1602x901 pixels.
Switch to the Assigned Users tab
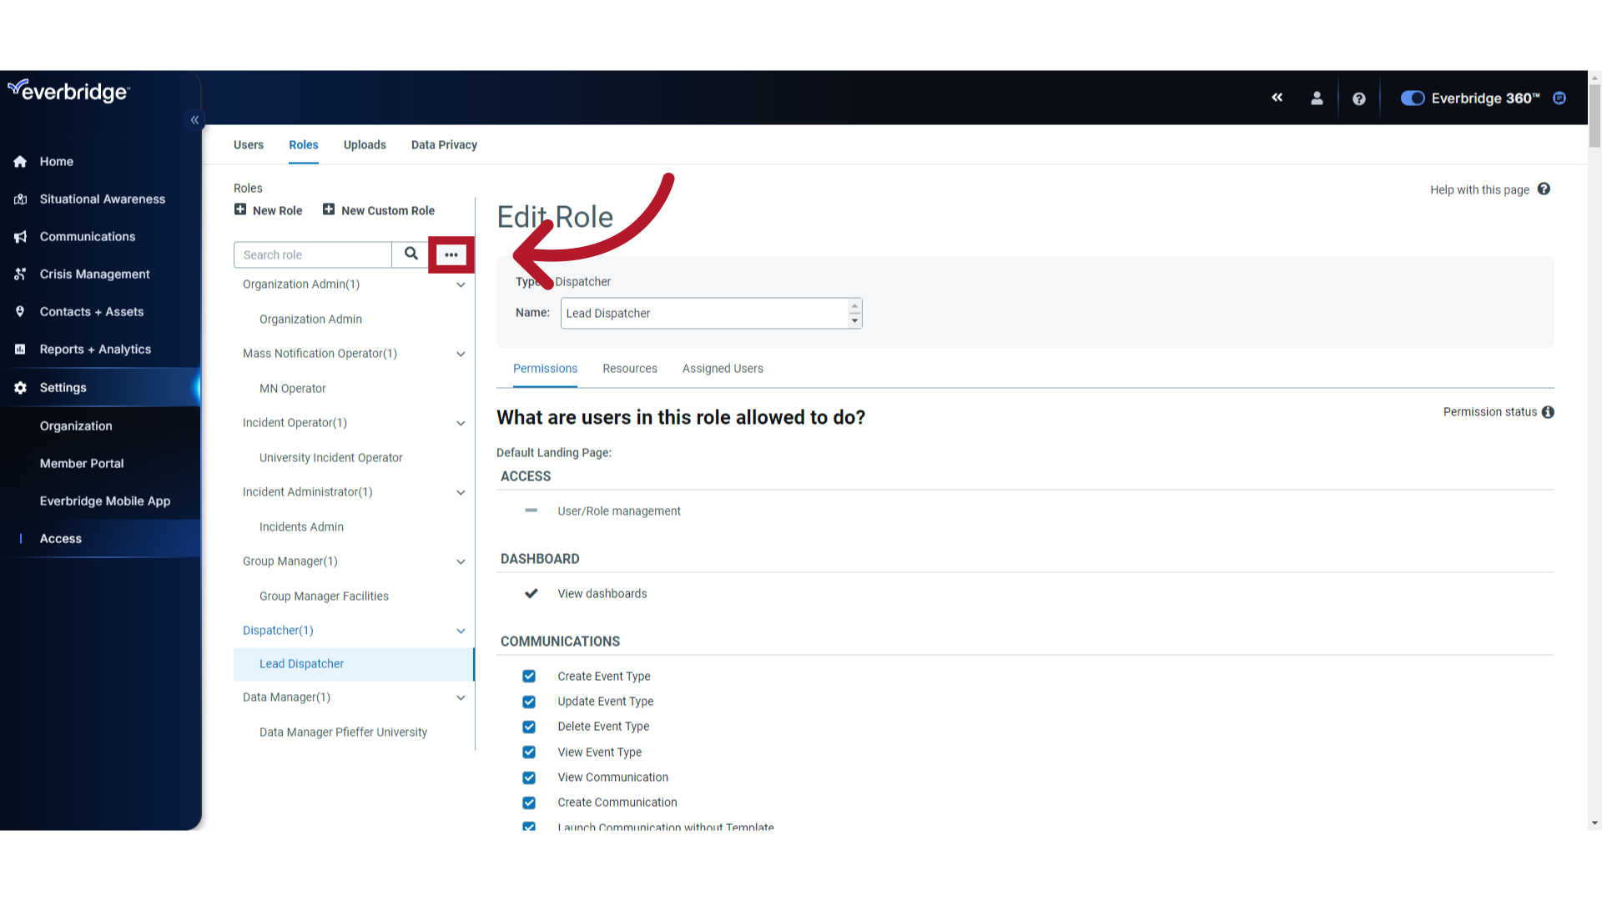[723, 367]
